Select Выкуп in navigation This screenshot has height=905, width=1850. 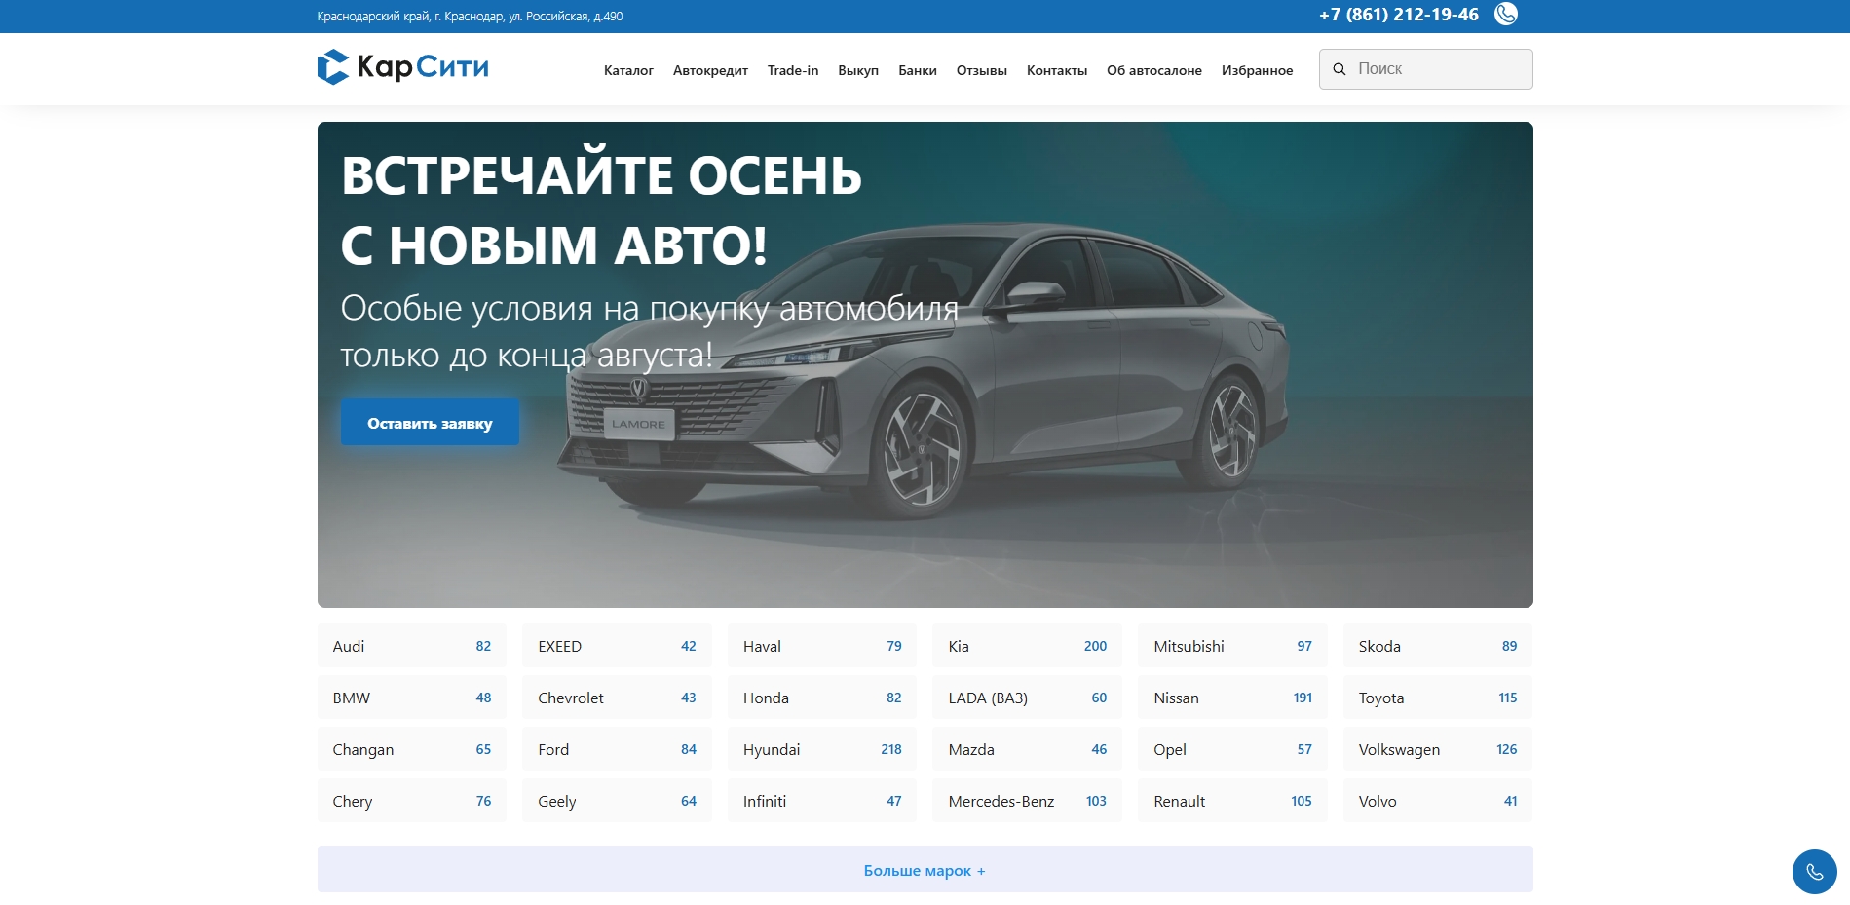857,70
